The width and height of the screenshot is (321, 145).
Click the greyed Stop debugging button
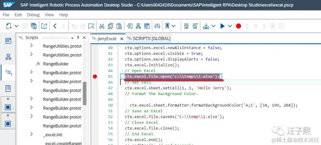[273, 26]
